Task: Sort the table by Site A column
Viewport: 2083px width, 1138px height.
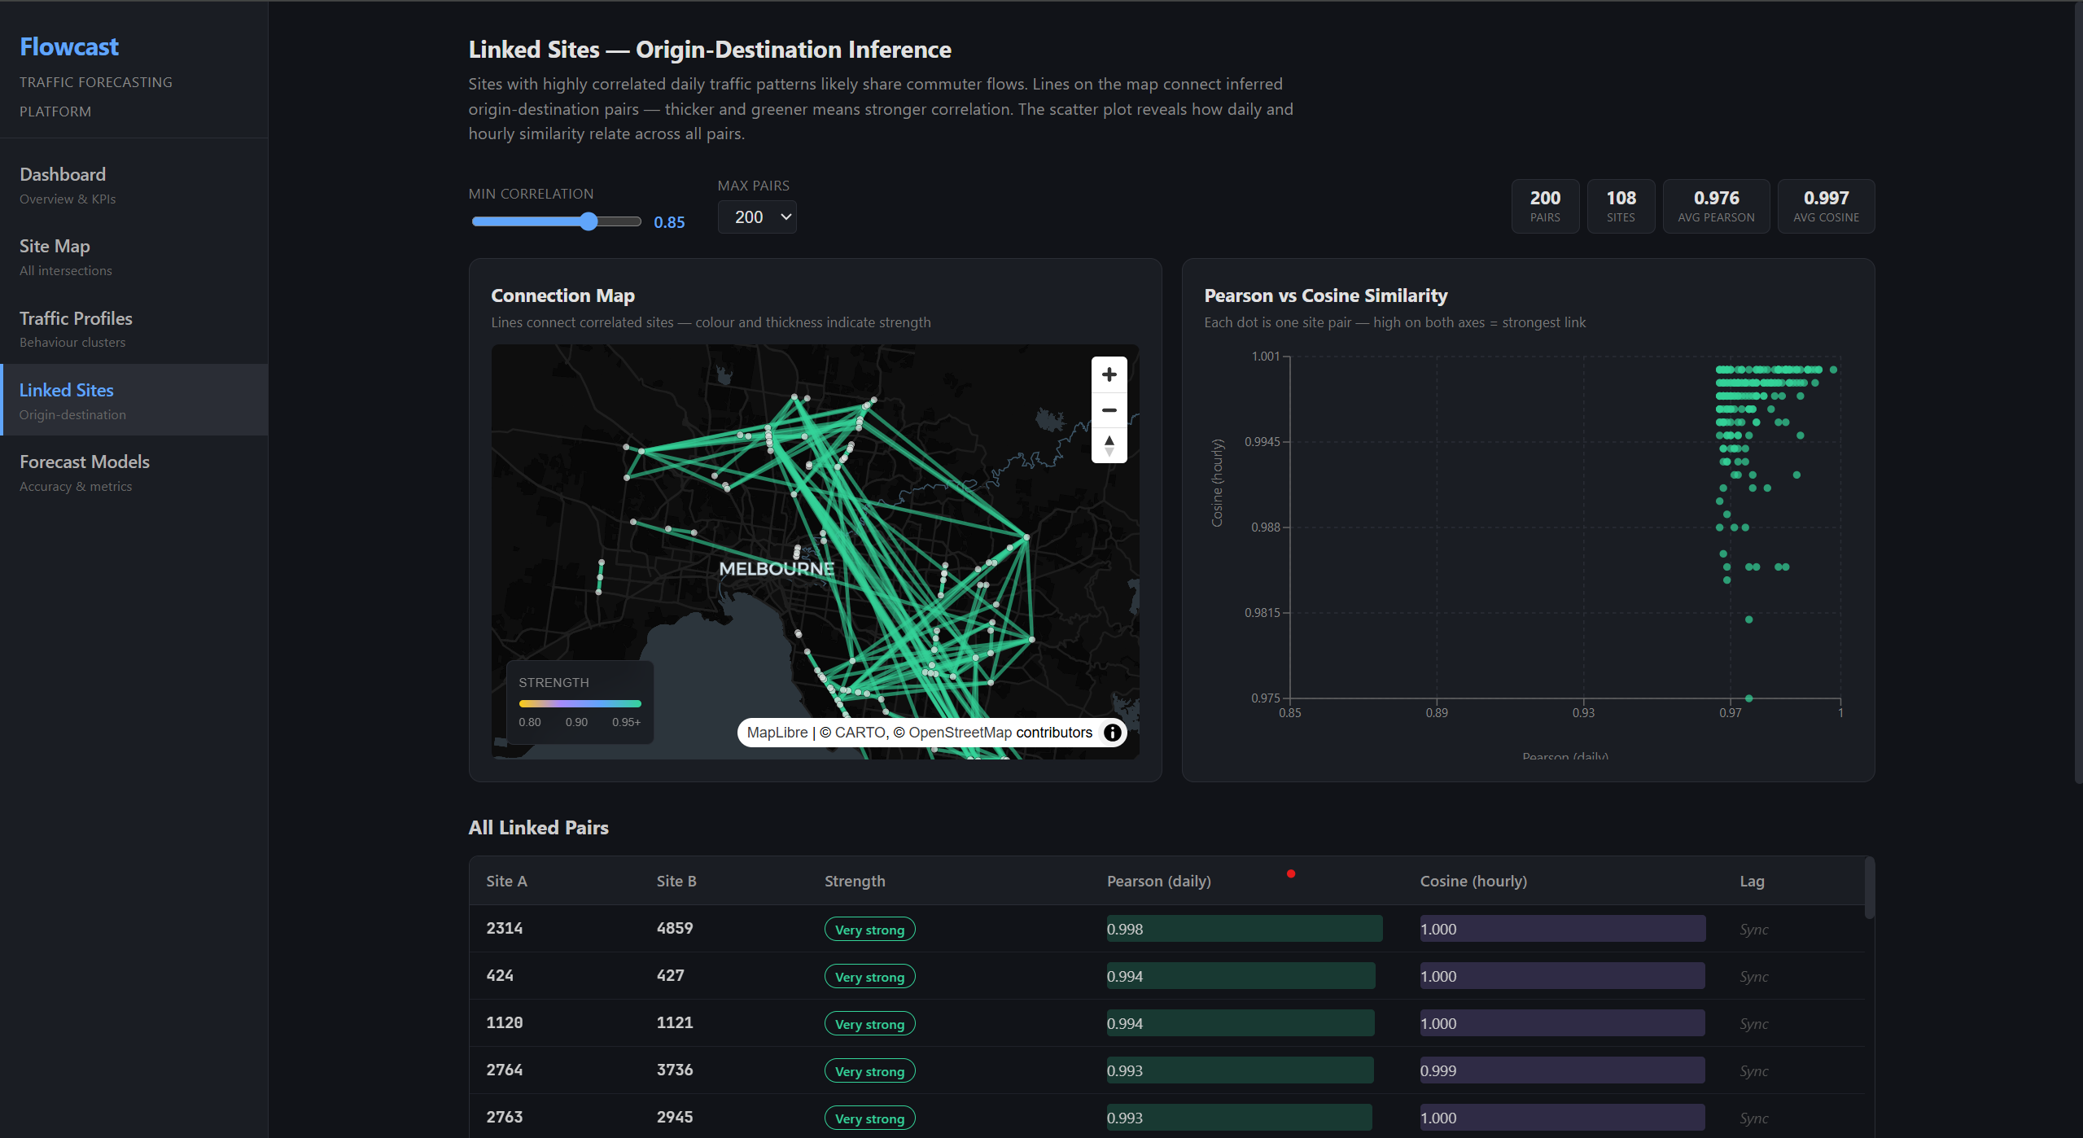Action: [505, 881]
